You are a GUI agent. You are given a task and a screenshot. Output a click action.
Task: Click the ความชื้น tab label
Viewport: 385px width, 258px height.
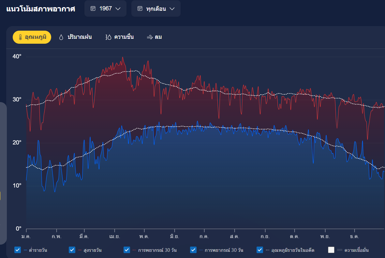click(124, 37)
